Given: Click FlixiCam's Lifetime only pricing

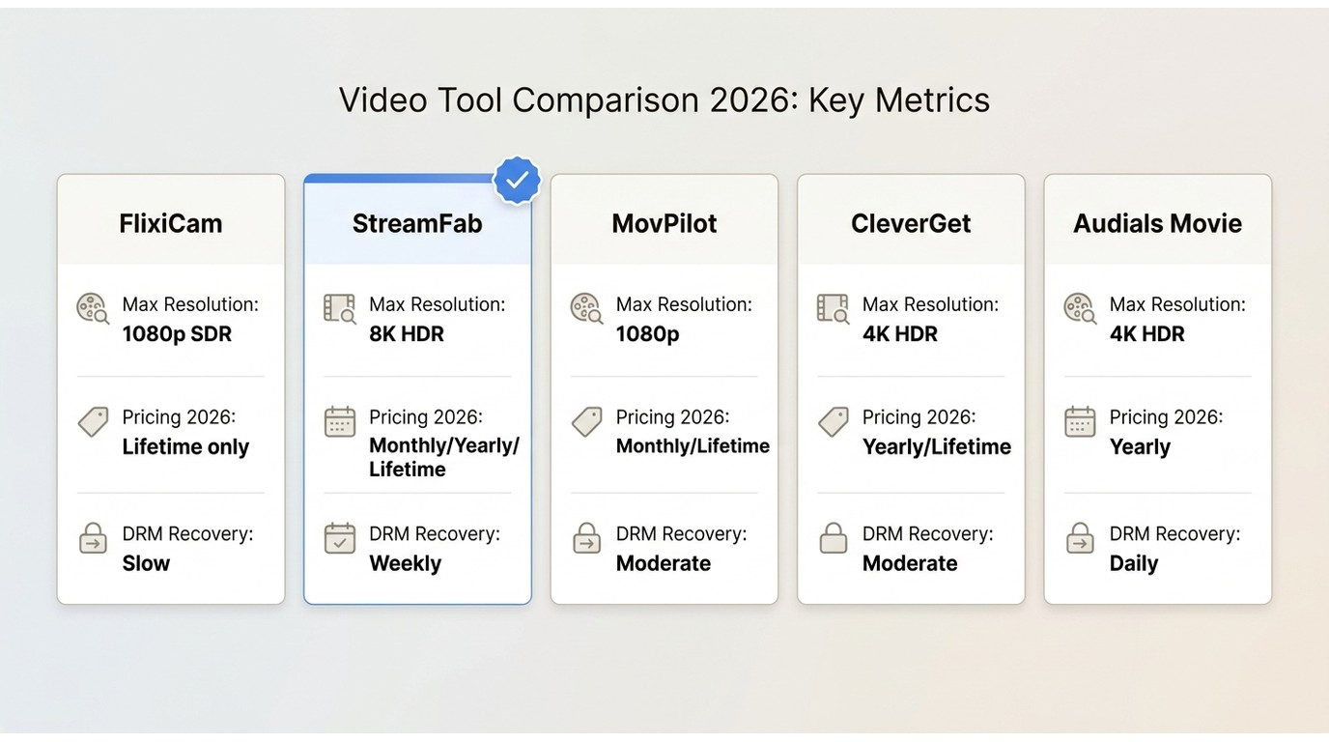Looking at the screenshot, I should pyautogui.click(x=185, y=447).
